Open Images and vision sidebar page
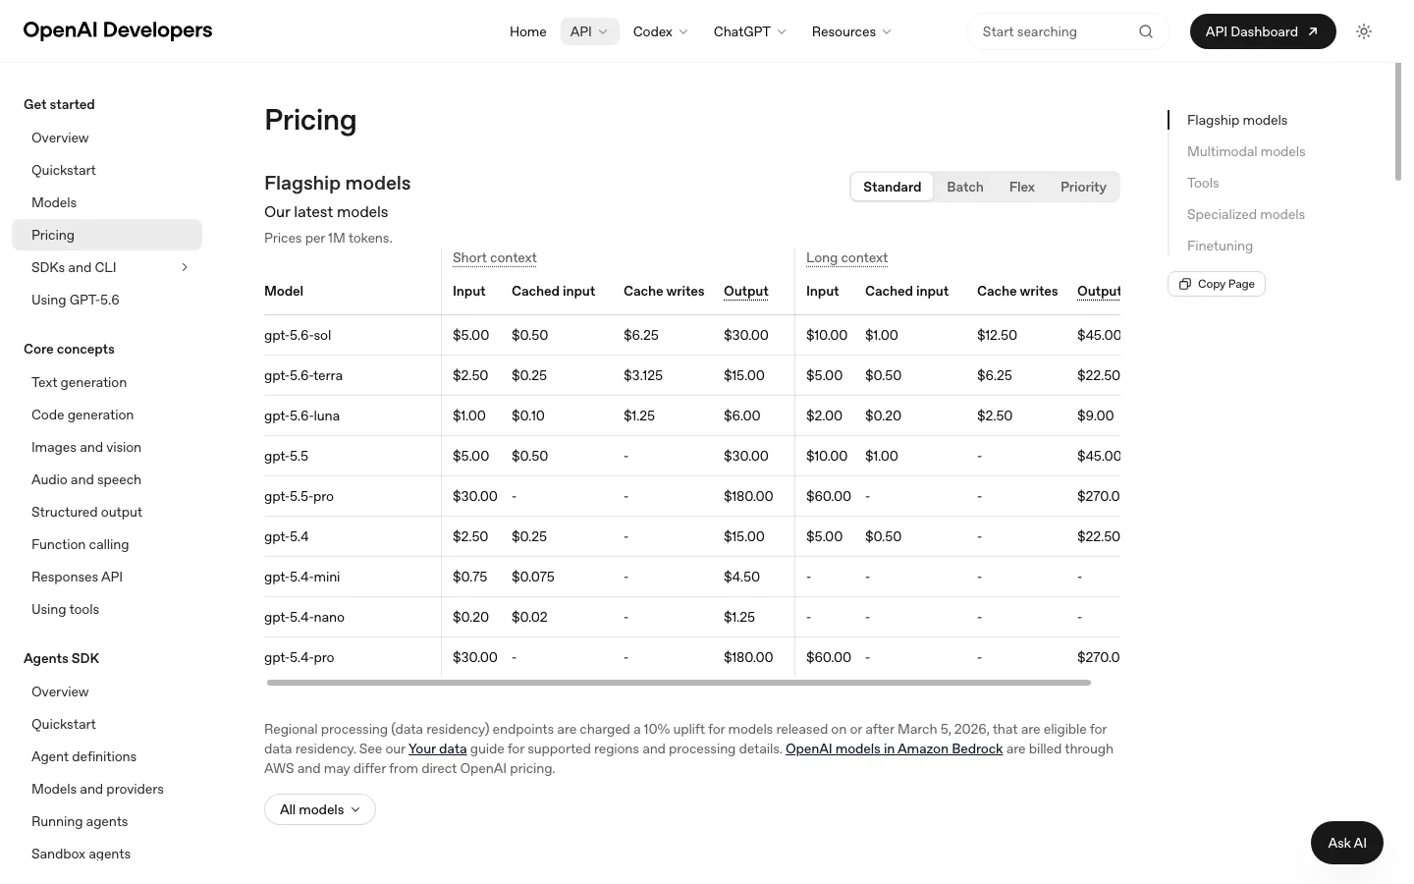Screen dimensions: 1414x884 pos(107,447)
